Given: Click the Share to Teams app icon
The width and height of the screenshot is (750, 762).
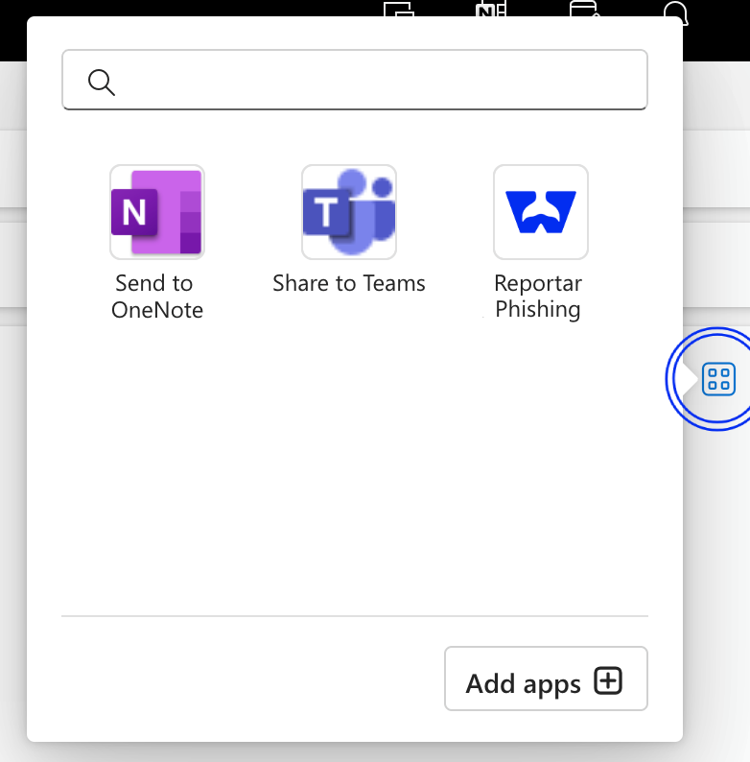Looking at the screenshot, I should 349,212.
